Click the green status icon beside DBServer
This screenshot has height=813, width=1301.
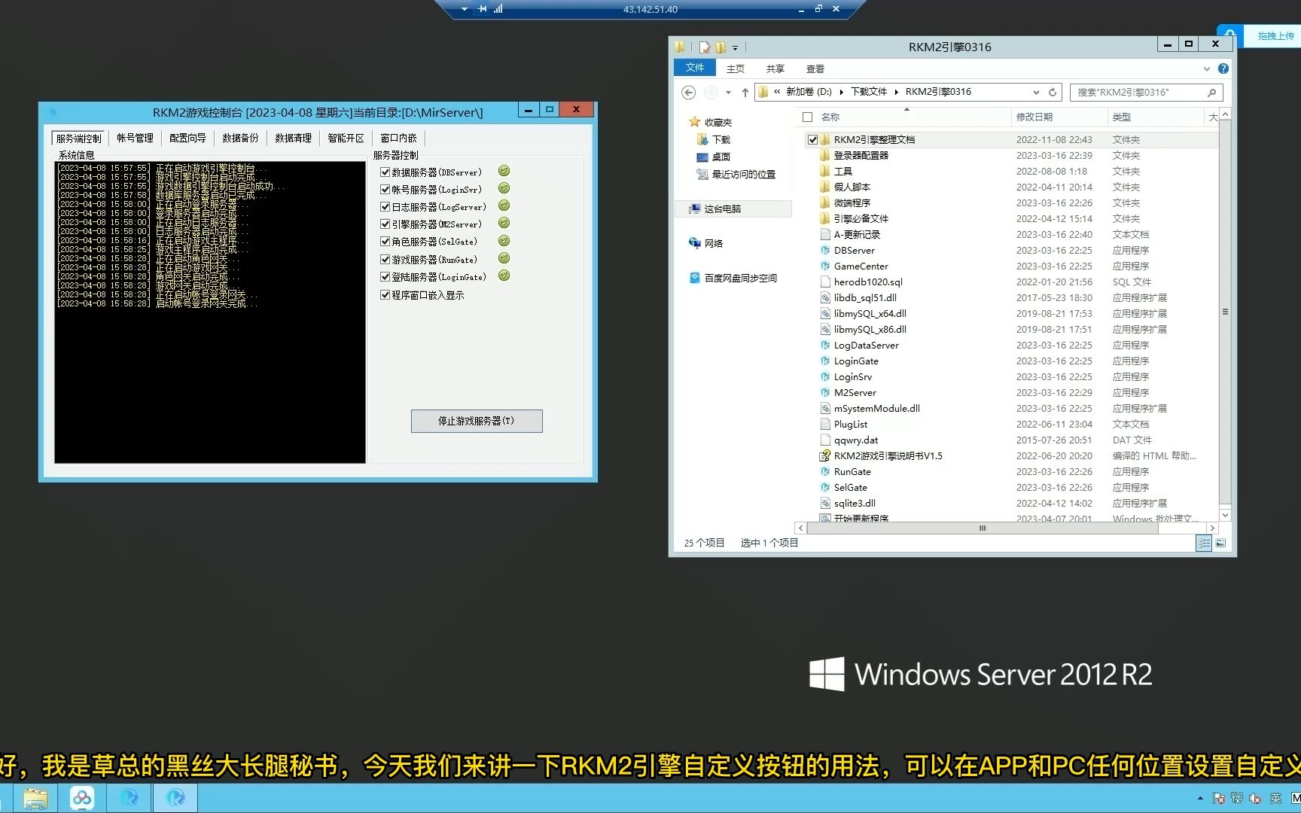click(x=504, y=171)
